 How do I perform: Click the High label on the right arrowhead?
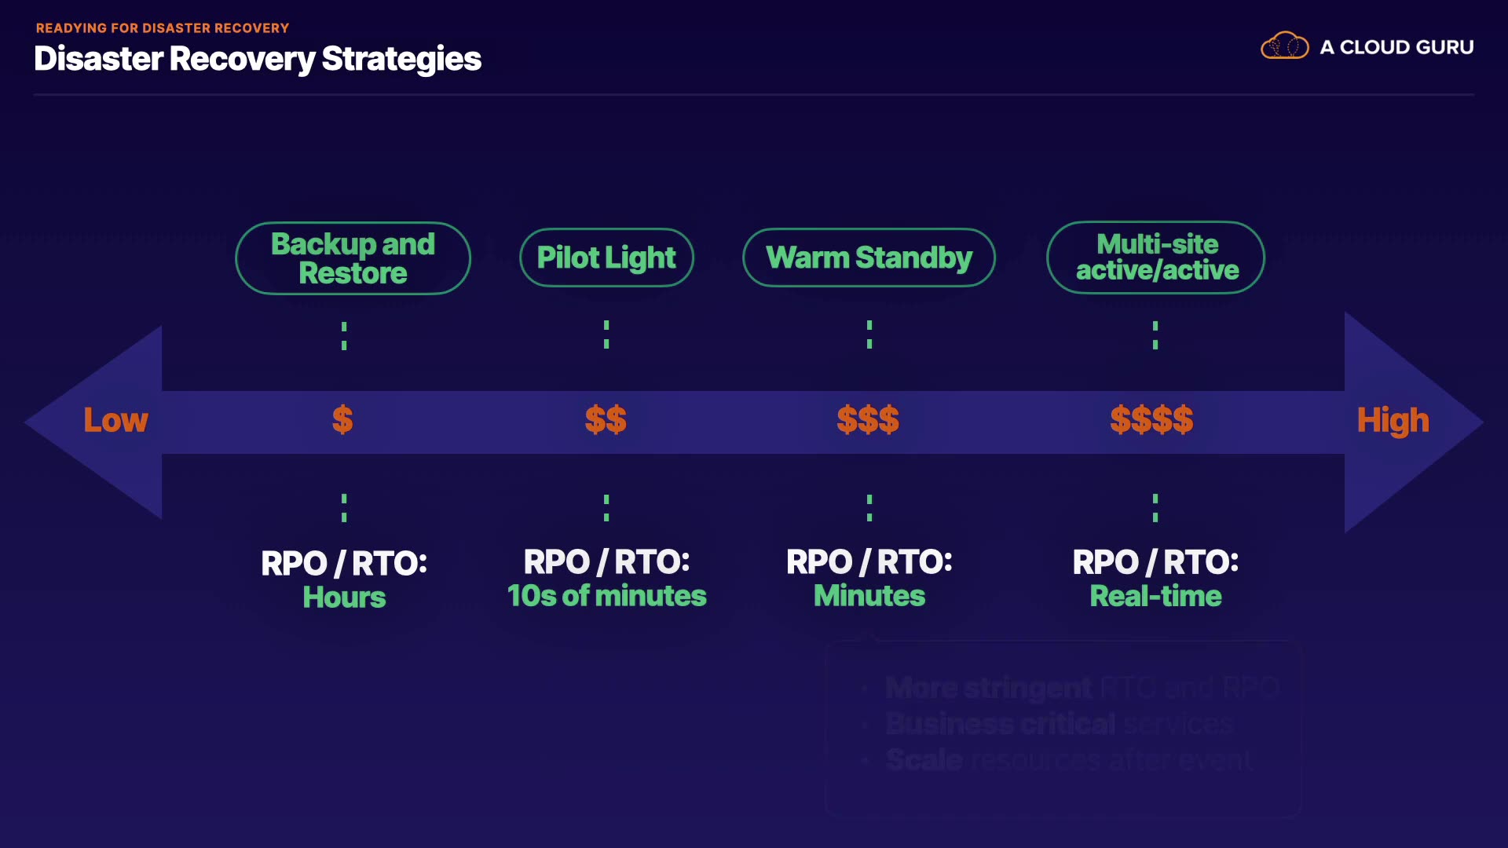1393,421
